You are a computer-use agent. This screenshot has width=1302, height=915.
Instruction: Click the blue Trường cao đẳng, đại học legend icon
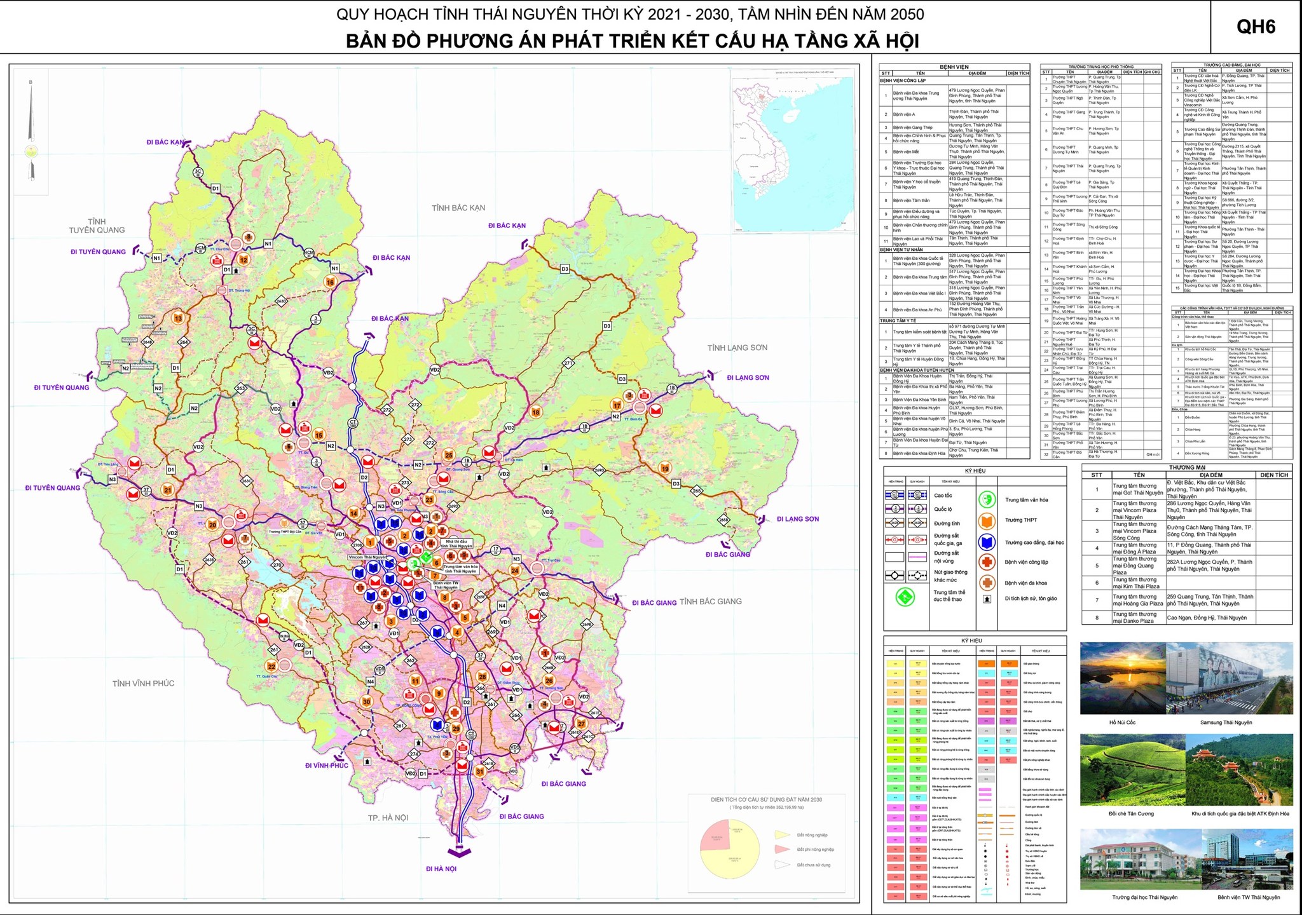[x=986, y=542]
